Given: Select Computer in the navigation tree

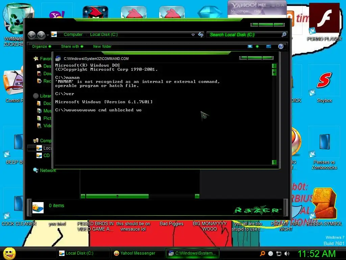Looking at the screenshot, I should (42, 140).
